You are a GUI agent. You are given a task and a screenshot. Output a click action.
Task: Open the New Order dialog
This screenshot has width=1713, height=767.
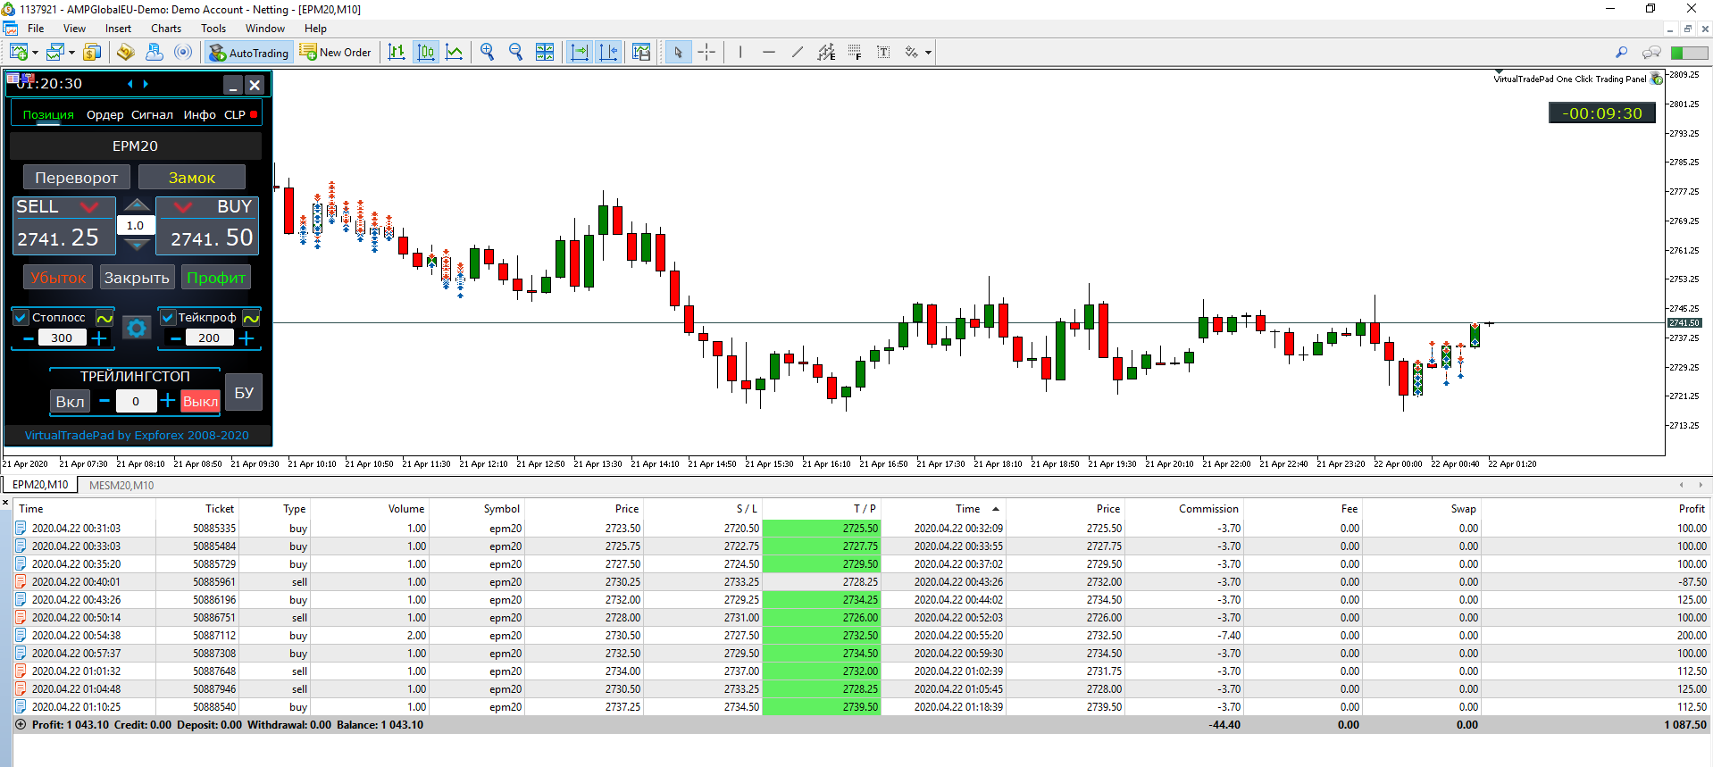pyautogui.click(x=335, y=53)
